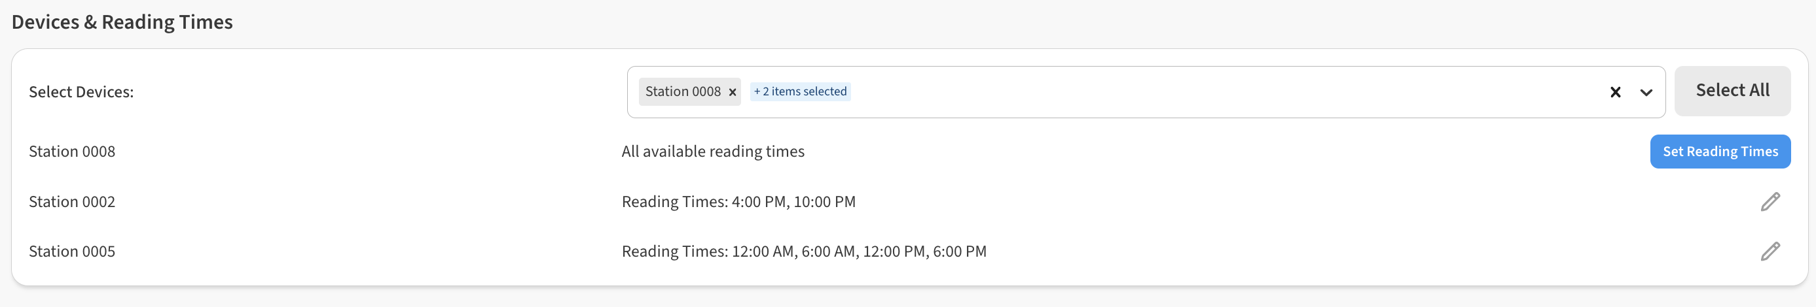This screenshot has height=307, width=1816.
Task: Click the Select All button
Action: click(x=1732, y=91)
